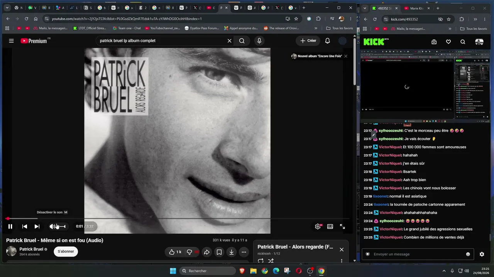The height and width of the screenshot is (277, 494).
Task: Open YouTube player settings gear
Action: [x=318, y=227]
